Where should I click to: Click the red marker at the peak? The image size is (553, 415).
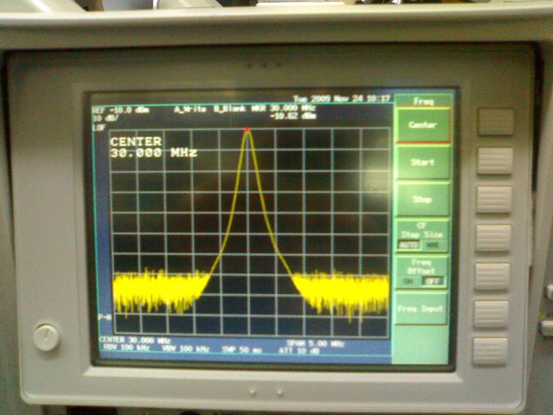[x=247, y=130]
